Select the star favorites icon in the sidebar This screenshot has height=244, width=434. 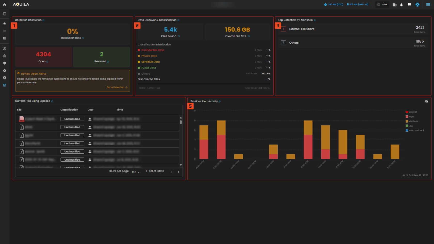point(4,23)
